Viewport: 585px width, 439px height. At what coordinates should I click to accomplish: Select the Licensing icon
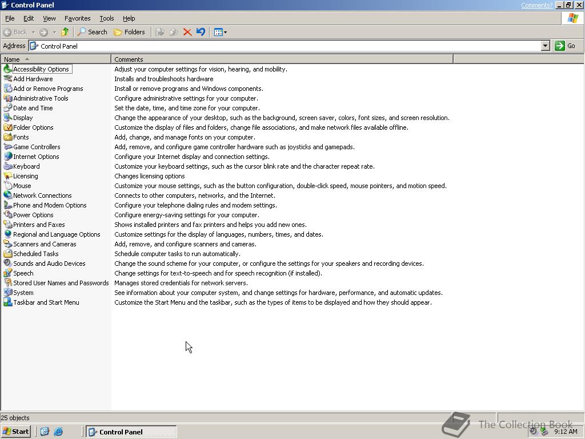coord(7,176)
